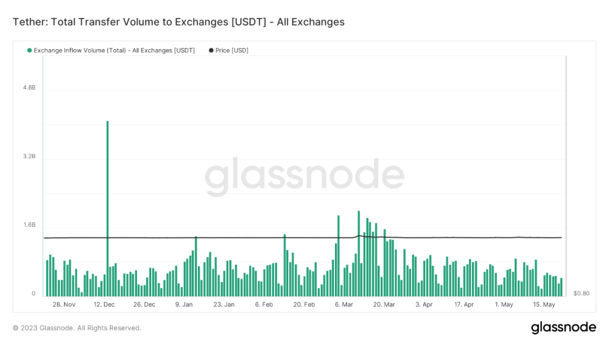Click the '9. Jan' date label
Viewport: 609px width, 343px height.
click(184, 305)
